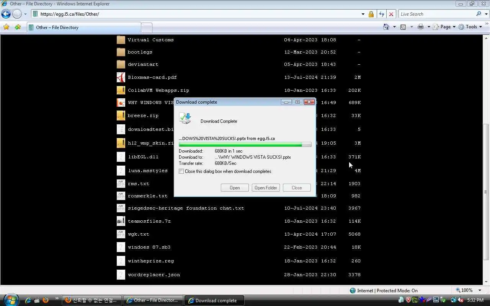Click the security lock icon in address bar
490x306 pixels.
371,14
